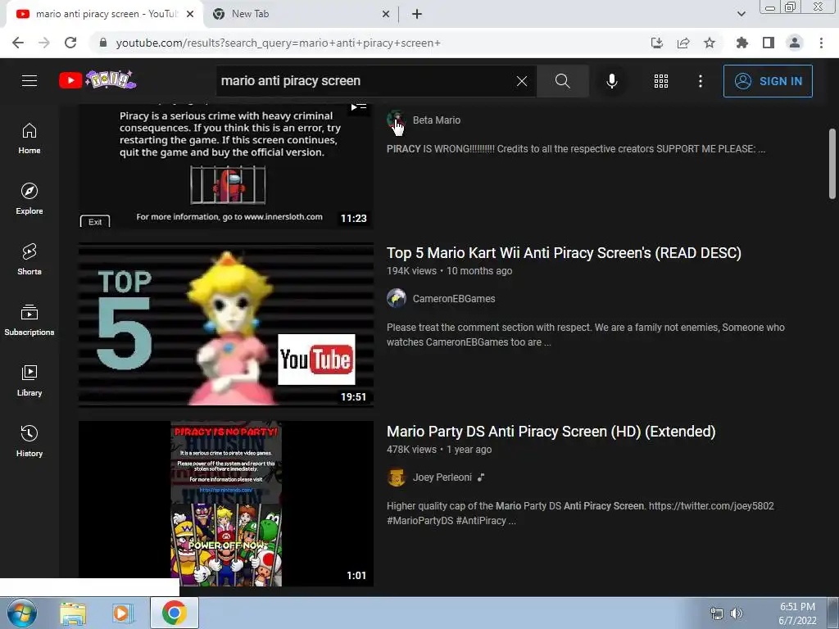The width and height of the screenshot is (839, 629).
Task: Visit the Joey Perleoni channel name
Action: pyautogui.click(x=442, y=477)
